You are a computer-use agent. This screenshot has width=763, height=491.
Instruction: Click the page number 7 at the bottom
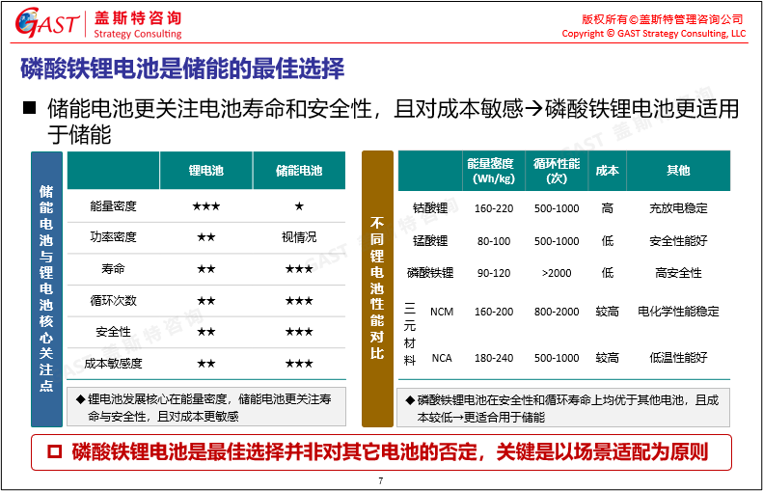coord(381,481)
